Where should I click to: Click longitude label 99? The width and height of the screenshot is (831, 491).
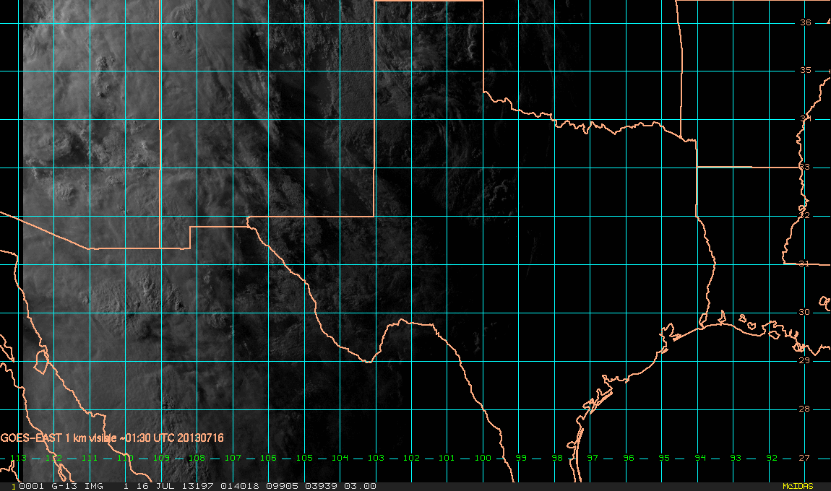click(522, 458)
